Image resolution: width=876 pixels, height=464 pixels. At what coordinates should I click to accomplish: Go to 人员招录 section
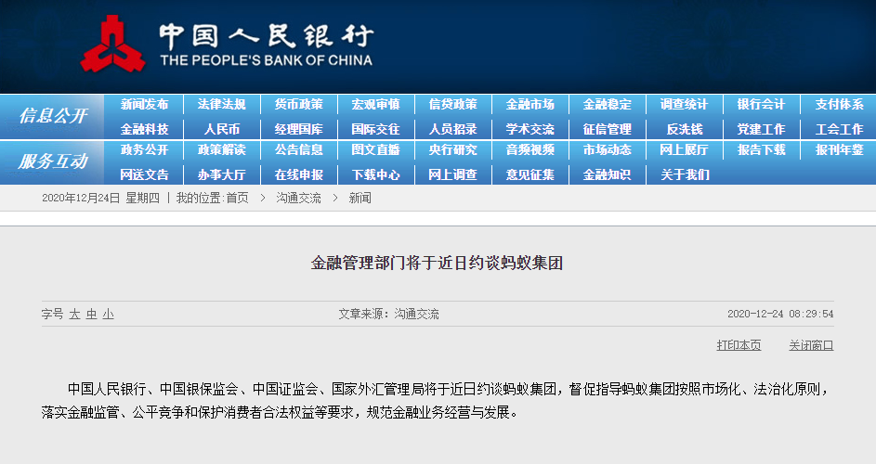[x=452, y=130]
